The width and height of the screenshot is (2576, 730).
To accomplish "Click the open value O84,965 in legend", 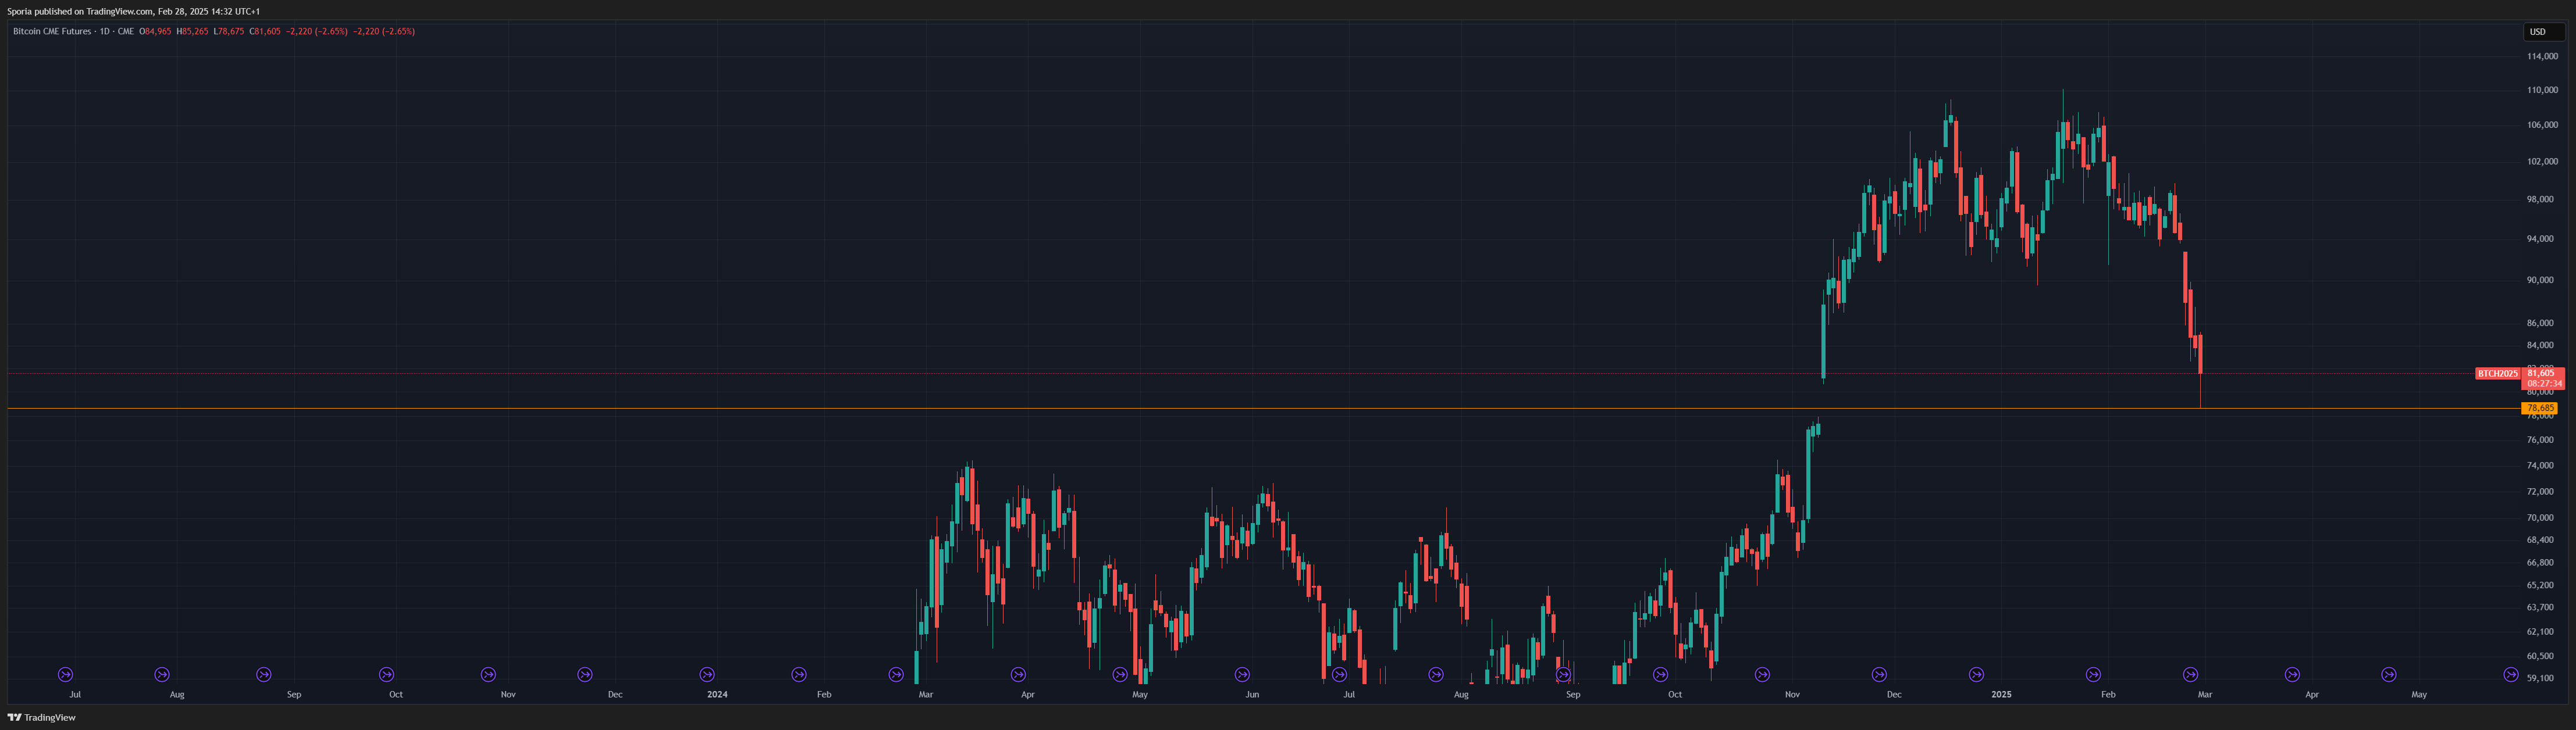I will coord(155,31).
